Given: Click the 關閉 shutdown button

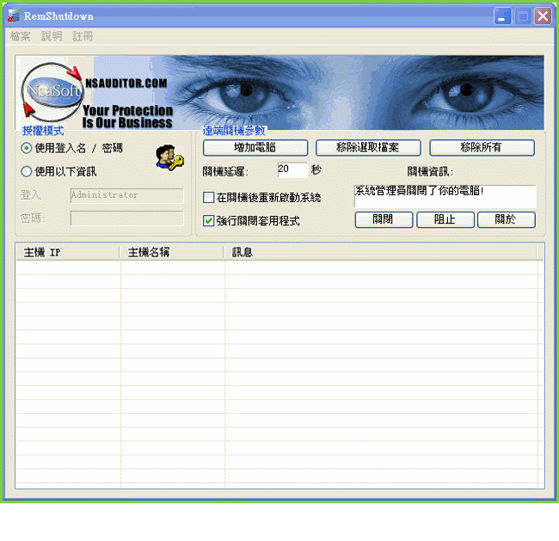Looking at the screenshot, I should (383, 219).
